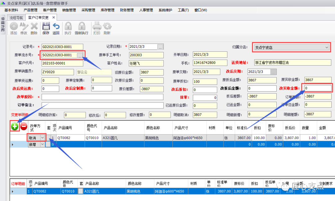Toggle 套 checkbox in 新增 row

coord(48,144)
